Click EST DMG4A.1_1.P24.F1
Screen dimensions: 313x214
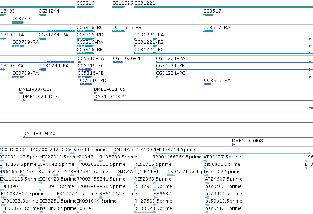[138, 172]
